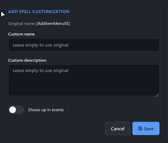Click the Shows up in events label
This screenshot has width=168, height=143.
click(x=46, y=110)
